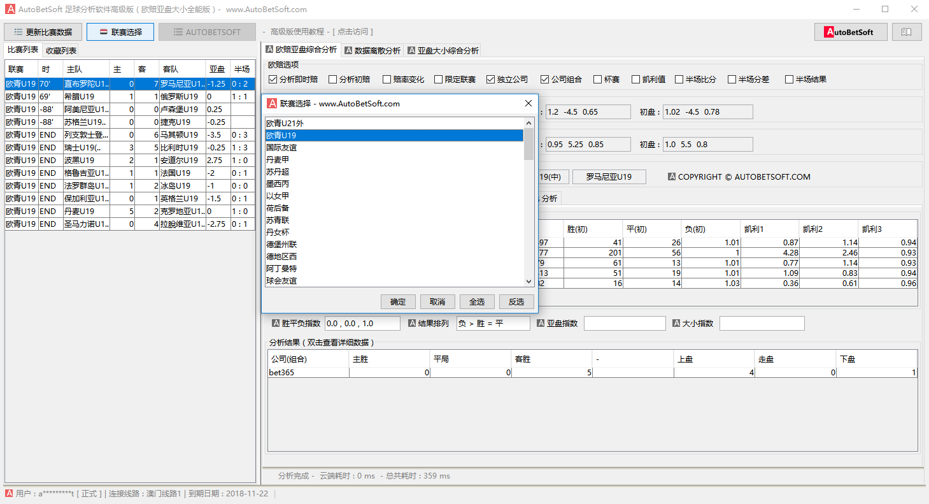
Task: Select 丹女杯 in the league list
Action: (x=394, y=232)
